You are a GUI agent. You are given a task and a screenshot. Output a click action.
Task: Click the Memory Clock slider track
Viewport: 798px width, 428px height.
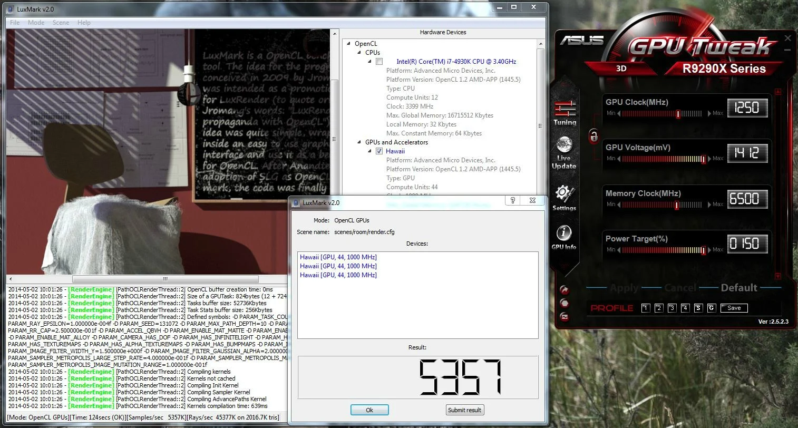point(661,205)
